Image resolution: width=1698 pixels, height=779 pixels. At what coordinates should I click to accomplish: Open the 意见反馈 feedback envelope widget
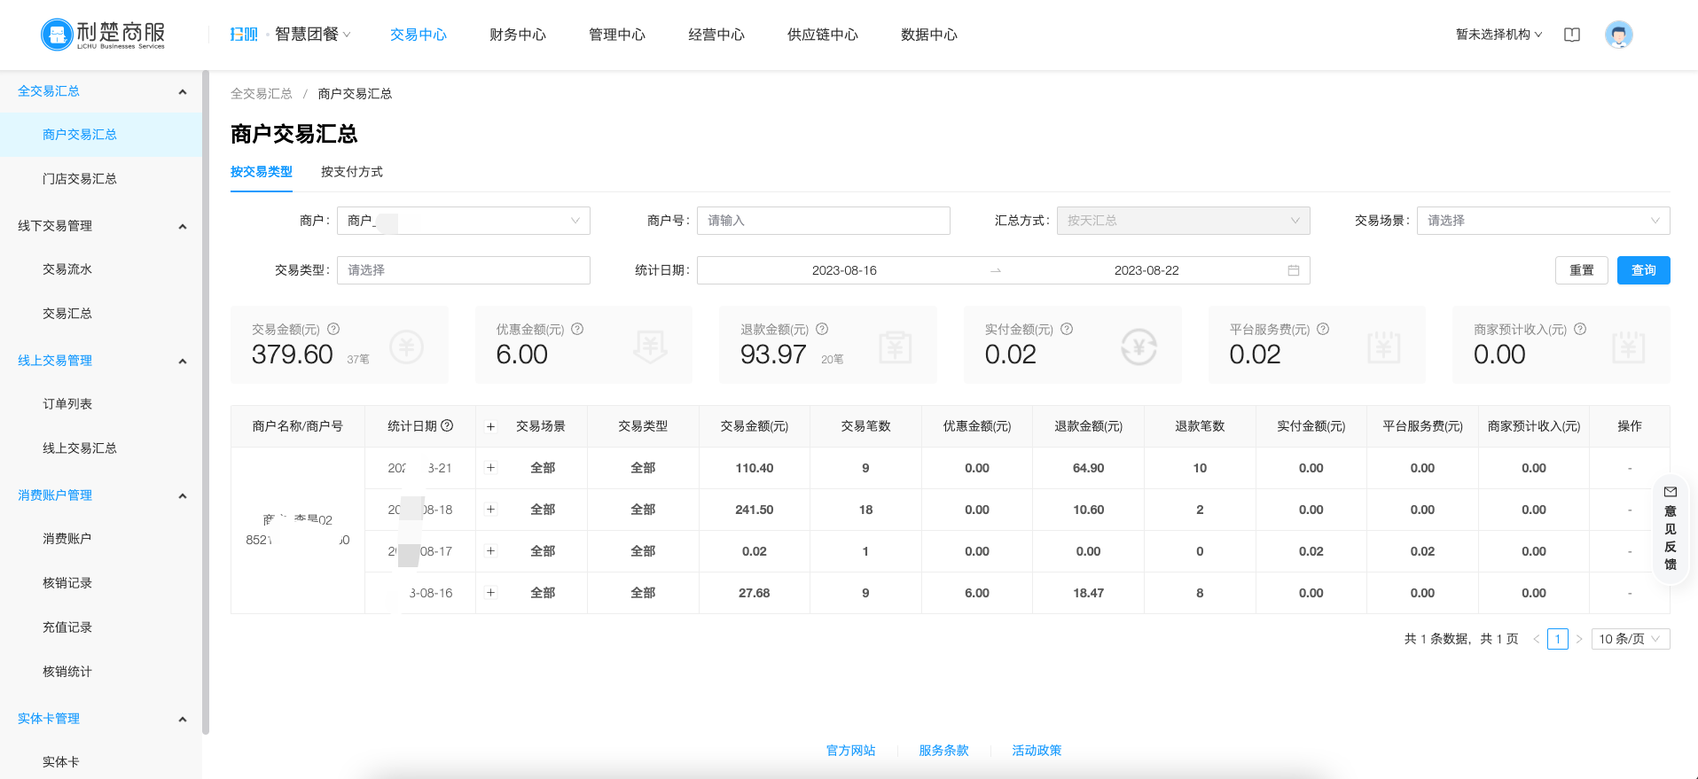(x=1671, y=529)
